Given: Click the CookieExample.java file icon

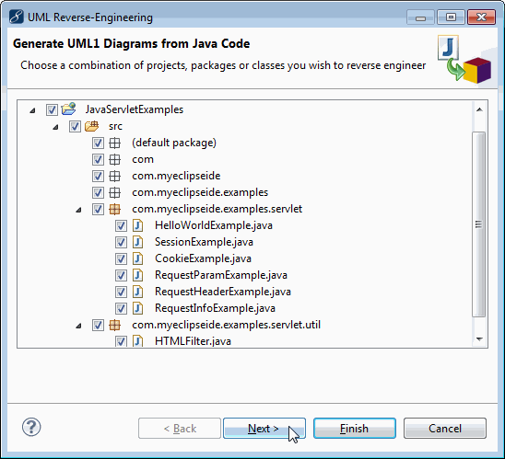Looking at the screenshot, I should click(138, 258).
